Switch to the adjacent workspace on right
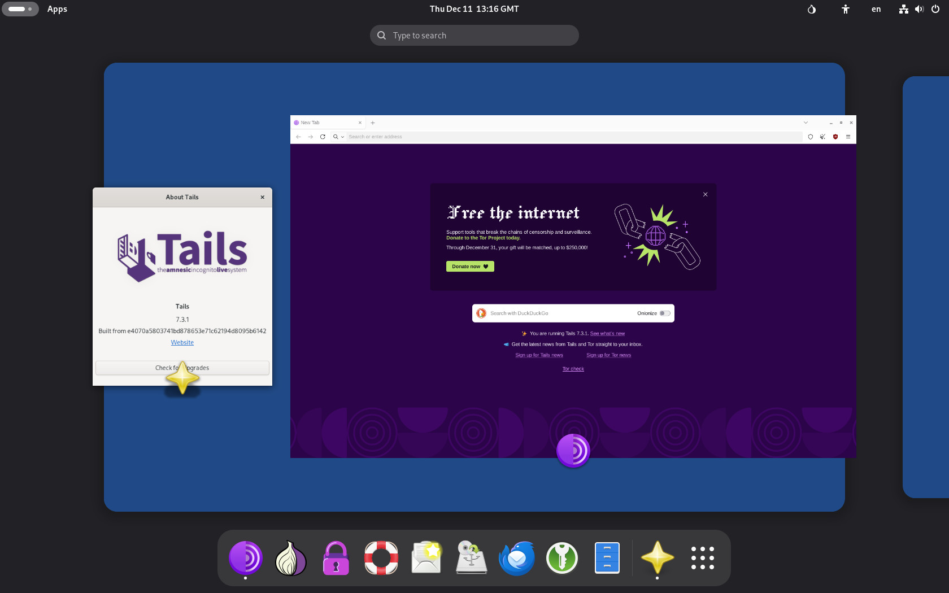The width and height of the screenshot is (949, 593). pyautogui.click(x=926, y=287)
